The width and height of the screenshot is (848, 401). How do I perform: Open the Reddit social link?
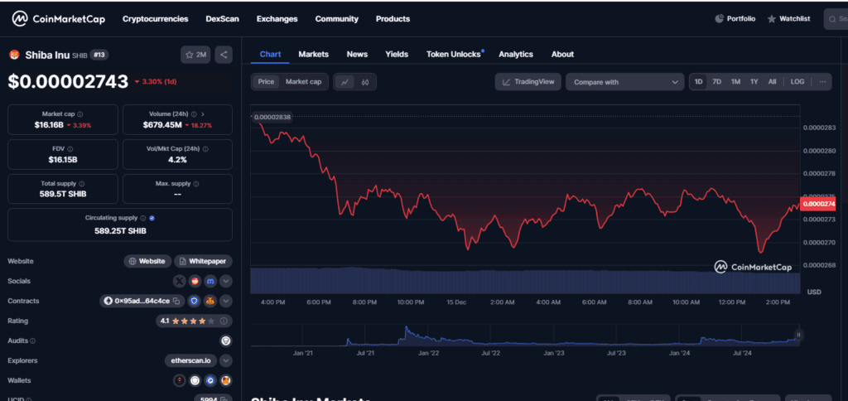pyautogui.click(x=195, y=282)
